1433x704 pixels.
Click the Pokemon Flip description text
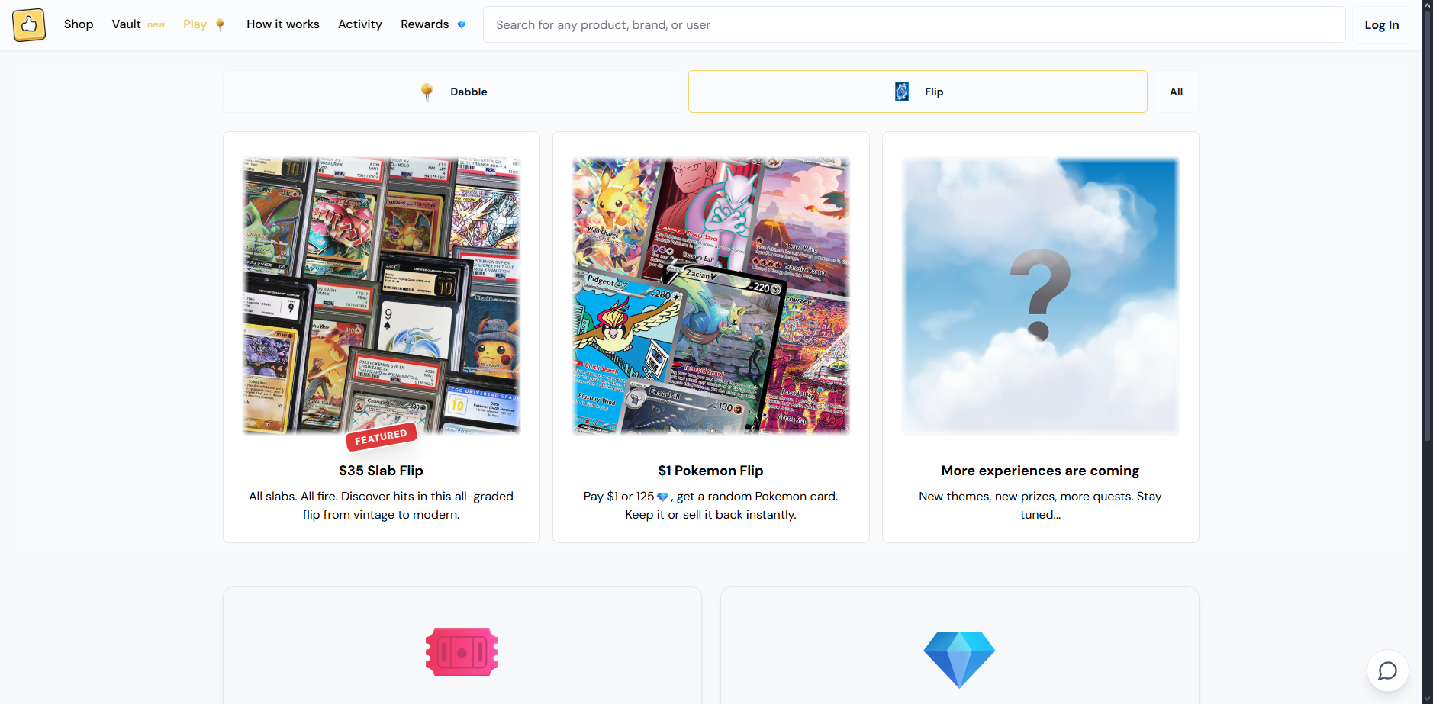click(710, 505)
